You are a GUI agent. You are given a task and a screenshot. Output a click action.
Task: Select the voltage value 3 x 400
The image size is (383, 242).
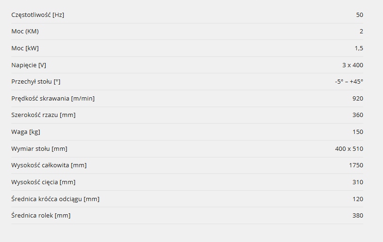pos(352,65)
